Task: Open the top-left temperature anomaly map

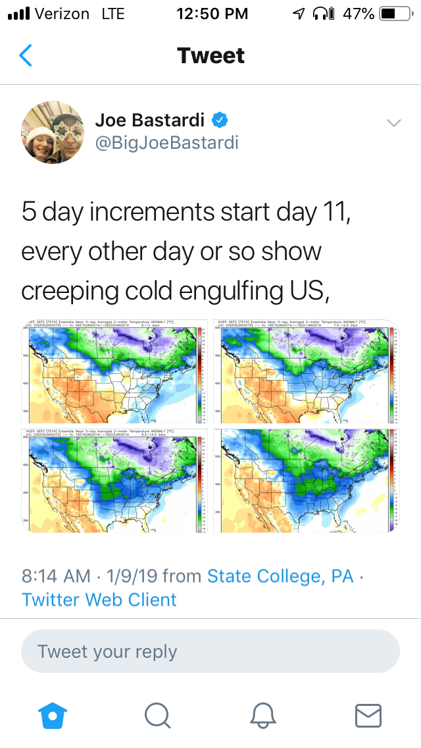Action: (114, 371)
